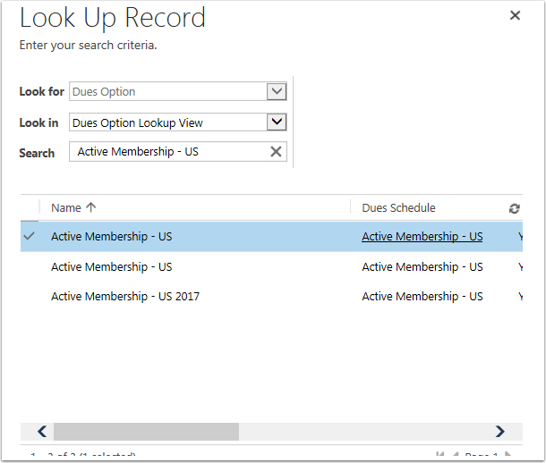This screenshot has height=463, width=546.
Task: Open underlined Active Membership - US dues schedule link
Action: pos(422,236)
